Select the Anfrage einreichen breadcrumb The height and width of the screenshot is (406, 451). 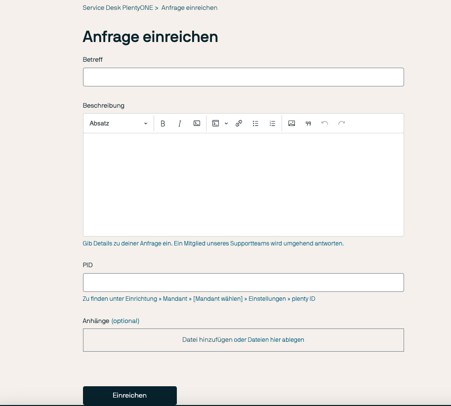click(x=190, y=7)
